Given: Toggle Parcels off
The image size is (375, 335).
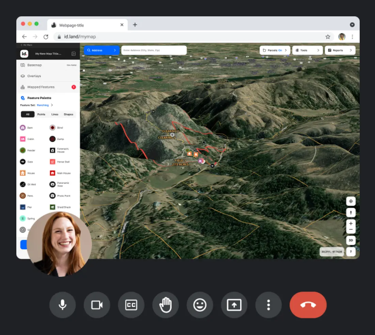Looking at the screenshot, I should pos(275,50).
